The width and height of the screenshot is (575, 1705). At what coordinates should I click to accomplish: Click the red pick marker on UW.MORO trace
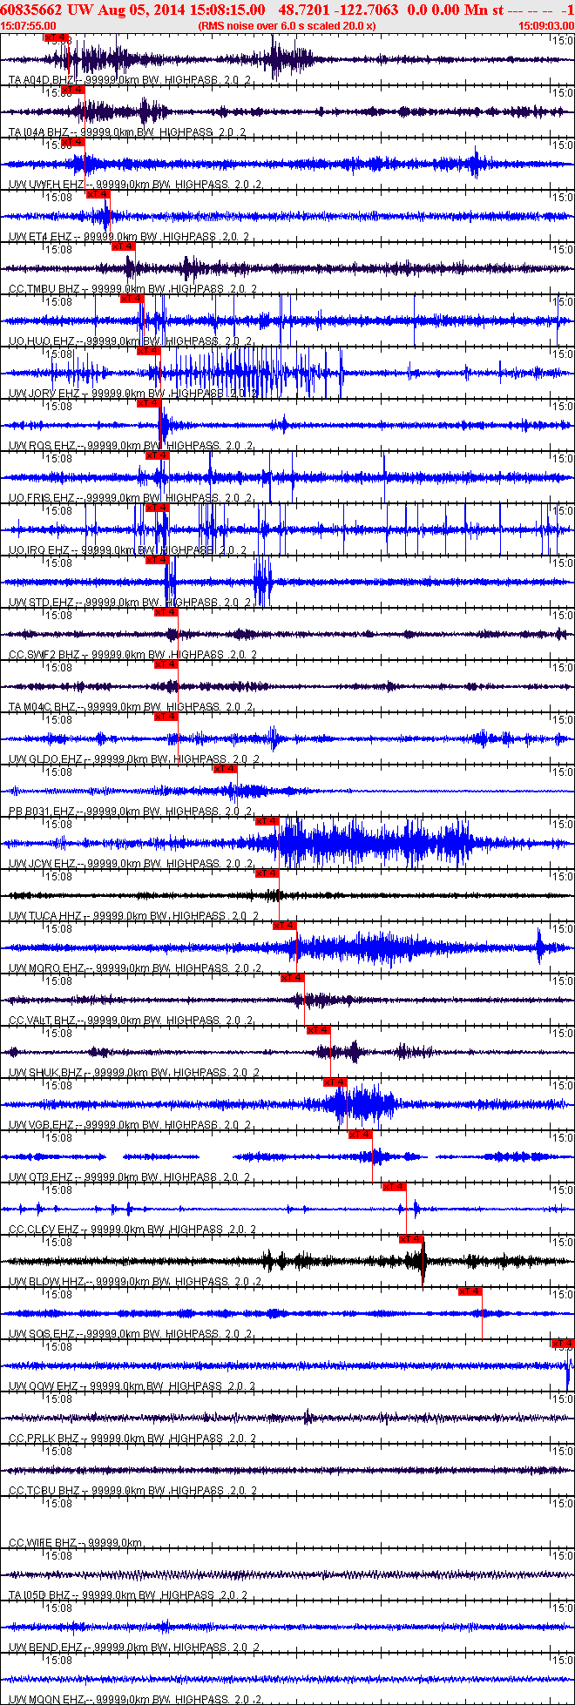pyautogui.click(x=285, y=926)
